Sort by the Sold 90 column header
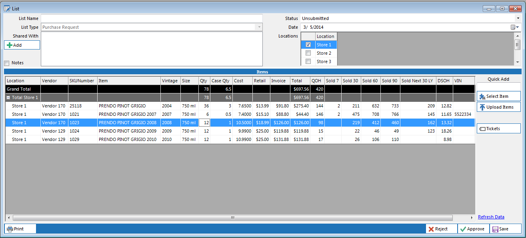 (x=390, y=81)
